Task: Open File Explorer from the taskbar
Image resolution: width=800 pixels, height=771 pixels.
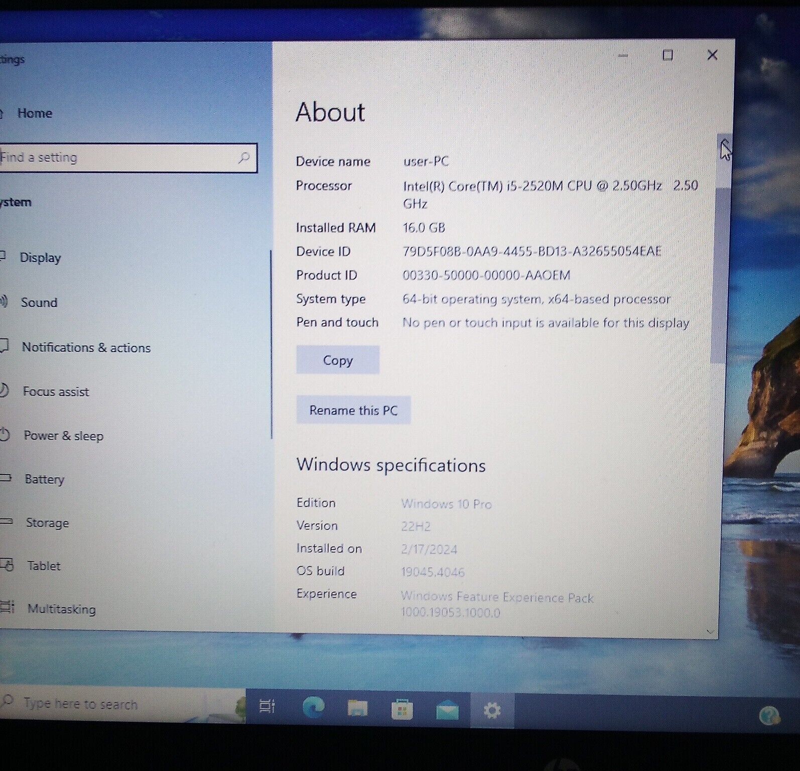Action: 357,708
